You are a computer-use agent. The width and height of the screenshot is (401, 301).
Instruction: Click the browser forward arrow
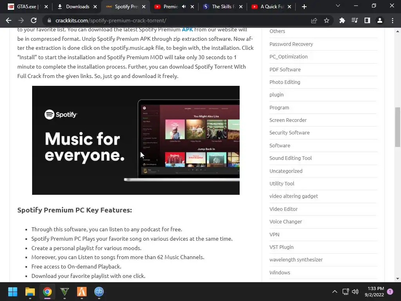tap(21, 20)
